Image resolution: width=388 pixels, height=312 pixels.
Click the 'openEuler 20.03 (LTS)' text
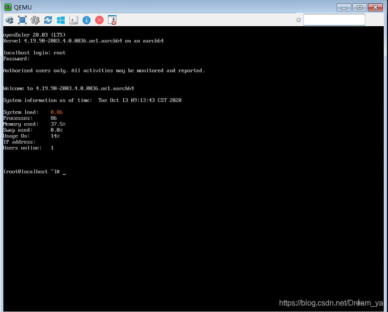tap(34, 35)
